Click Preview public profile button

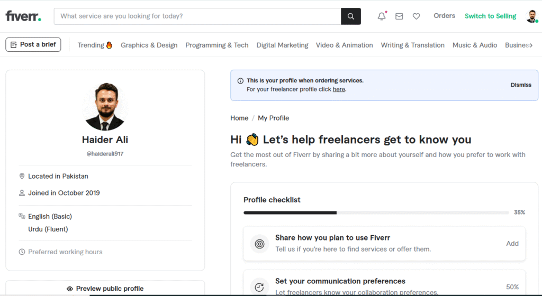point(105,289)
